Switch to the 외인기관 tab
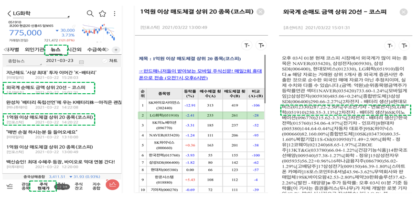Viewport: 417px width, 197px height. tap(34, 49)
